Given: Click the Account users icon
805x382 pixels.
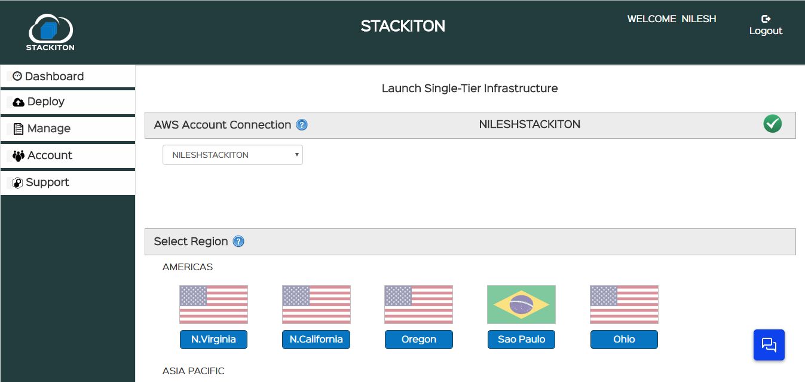Looking at the screenshot, I should coord(17,155).
